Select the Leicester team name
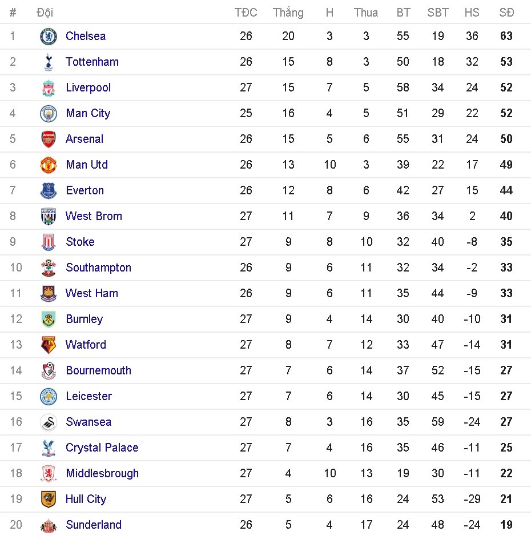531x535 pixels. (88, 396)
